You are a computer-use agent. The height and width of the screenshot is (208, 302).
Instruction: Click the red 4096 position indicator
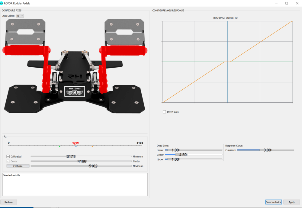click(x=75, y=143)
